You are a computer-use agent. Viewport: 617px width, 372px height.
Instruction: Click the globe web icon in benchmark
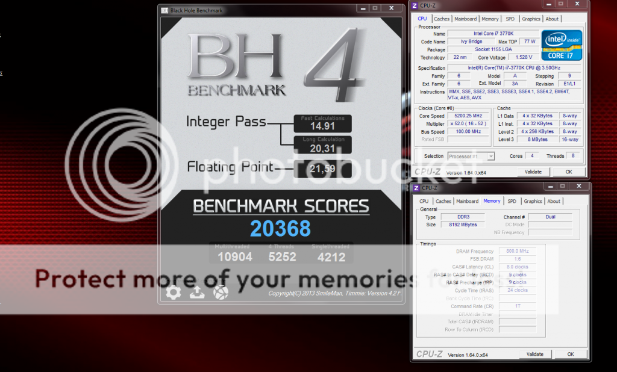click(221, 293)
